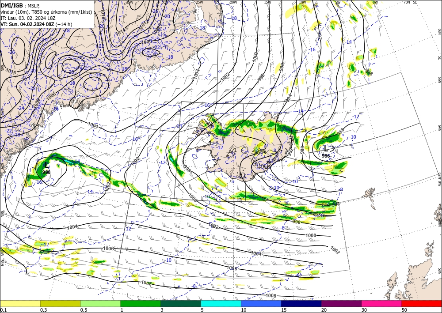The image size is (442, 313).
Task: Click the low-pressure 'L' marker labeled 998
Action: (x=46, y=165)
